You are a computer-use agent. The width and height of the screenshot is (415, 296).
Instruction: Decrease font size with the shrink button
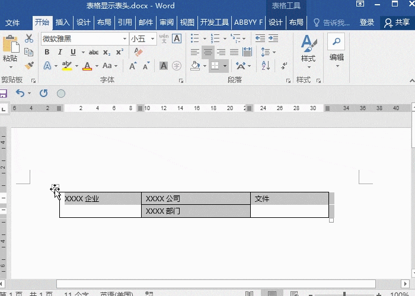[x=146, y=66]
